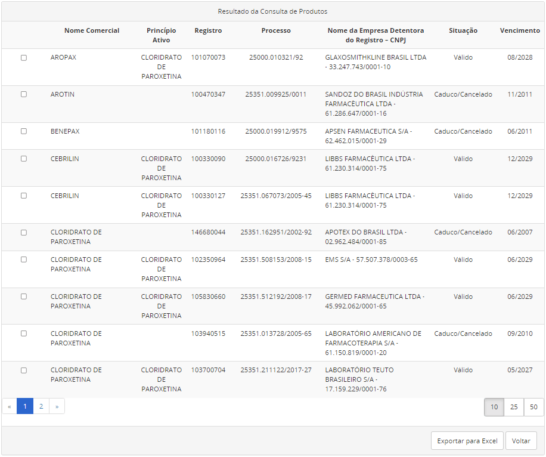Click Exportar para Excel button
Viewport: 546px width, 457px height.
tap(467, 441)
